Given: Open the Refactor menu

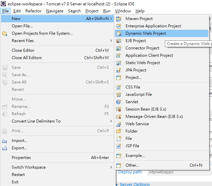Looking at the screenshot, I should pos(33,11).
